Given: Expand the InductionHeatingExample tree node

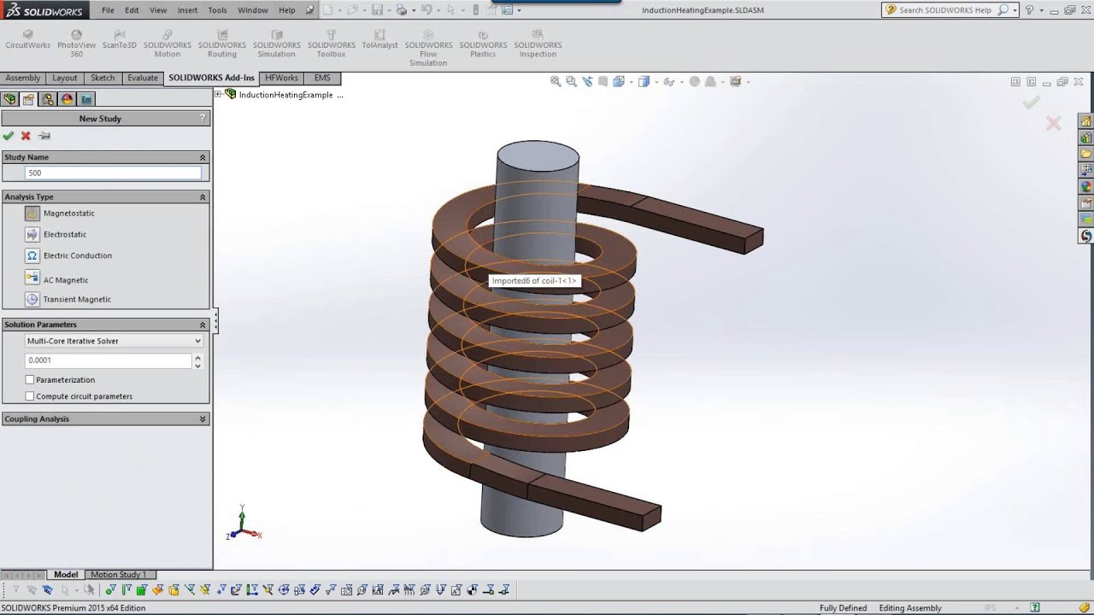Looking at the screenshot, I should [218, 94].
